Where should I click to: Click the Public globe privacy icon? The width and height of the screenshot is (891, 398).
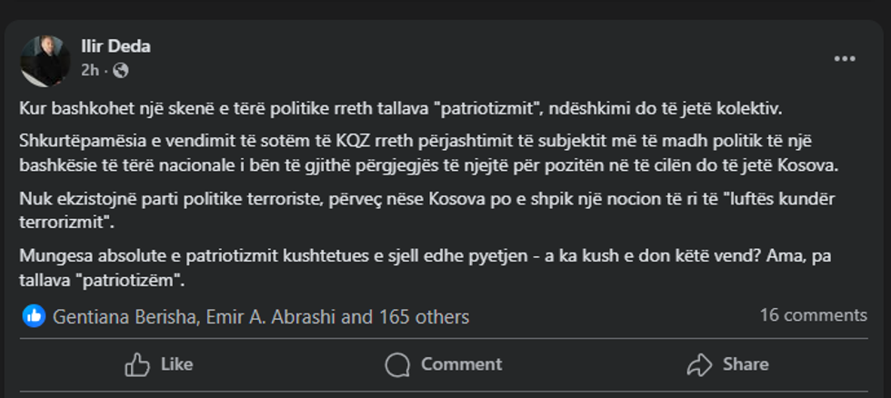point(121,70)
